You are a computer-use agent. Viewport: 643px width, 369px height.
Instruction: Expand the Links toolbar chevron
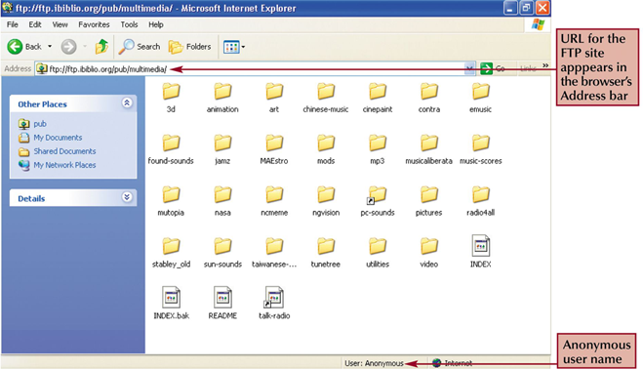545,65
